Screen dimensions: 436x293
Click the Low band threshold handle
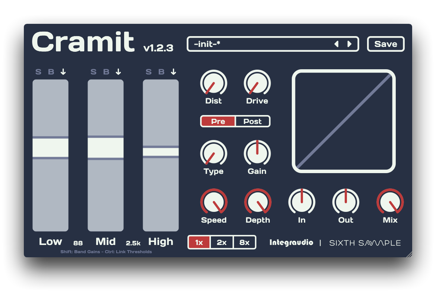pos(50,148)
